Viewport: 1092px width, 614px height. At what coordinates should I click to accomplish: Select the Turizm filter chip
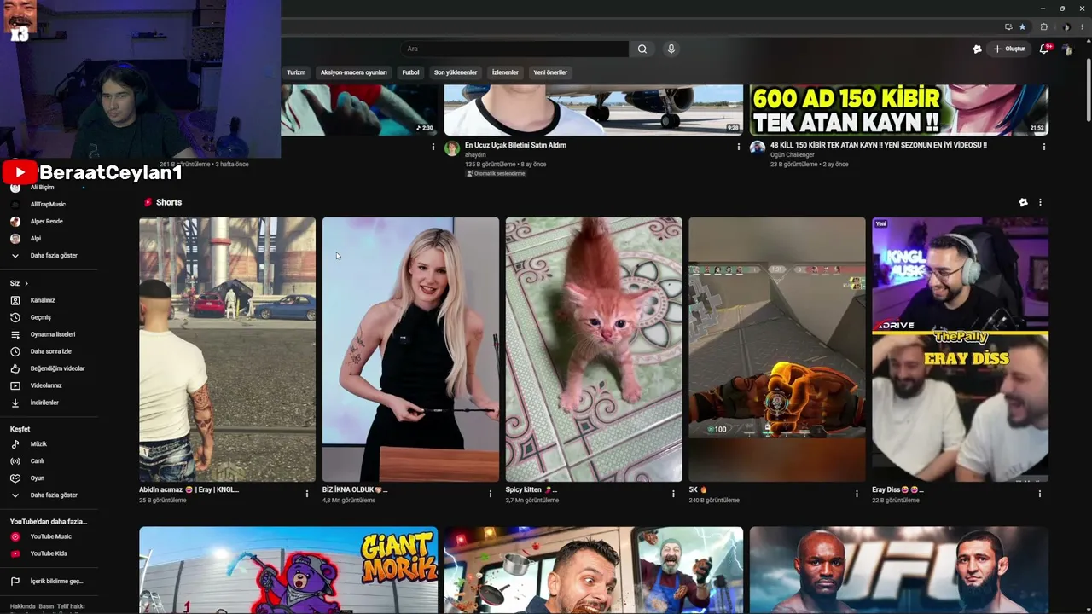296,72
